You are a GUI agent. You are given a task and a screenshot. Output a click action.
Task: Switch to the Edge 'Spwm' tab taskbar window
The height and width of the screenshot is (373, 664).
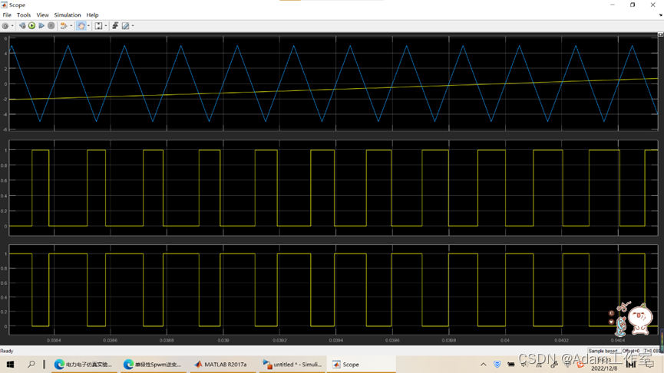[x=153, y=364]
